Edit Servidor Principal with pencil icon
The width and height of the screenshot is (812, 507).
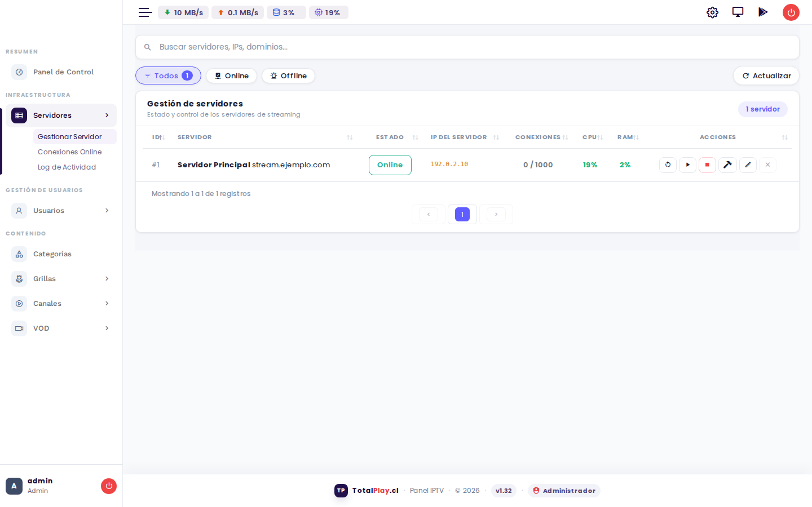tap(748, 164)
